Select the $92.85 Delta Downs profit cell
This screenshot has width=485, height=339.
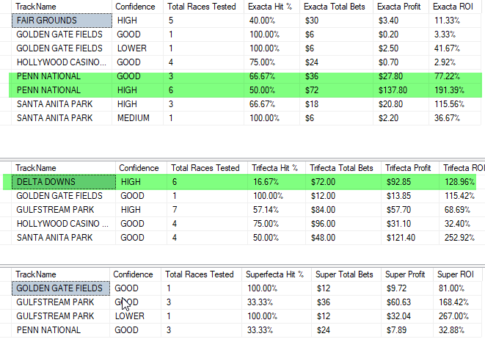click(410, 182)
